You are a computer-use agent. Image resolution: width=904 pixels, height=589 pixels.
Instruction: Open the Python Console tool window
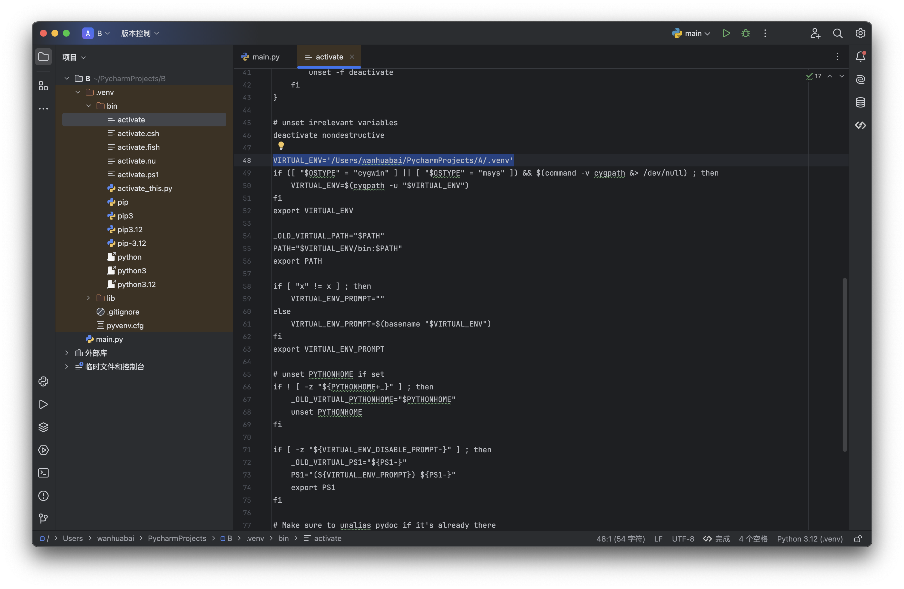[x=43, y=381]
